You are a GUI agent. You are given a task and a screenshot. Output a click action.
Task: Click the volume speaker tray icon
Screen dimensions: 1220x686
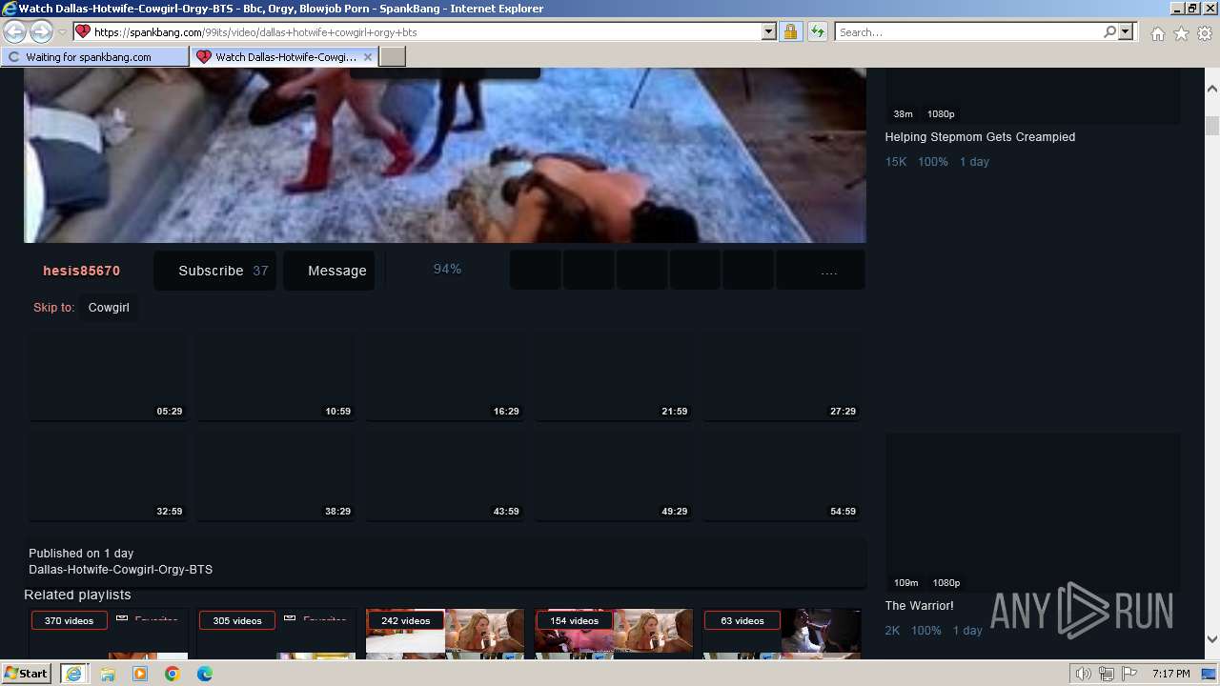1084,674
